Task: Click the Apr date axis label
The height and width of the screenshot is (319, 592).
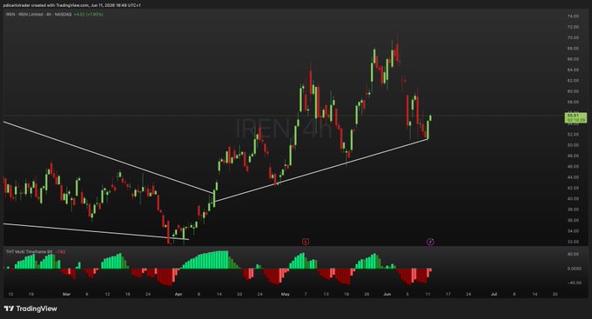Action: [x=178, y=294]
